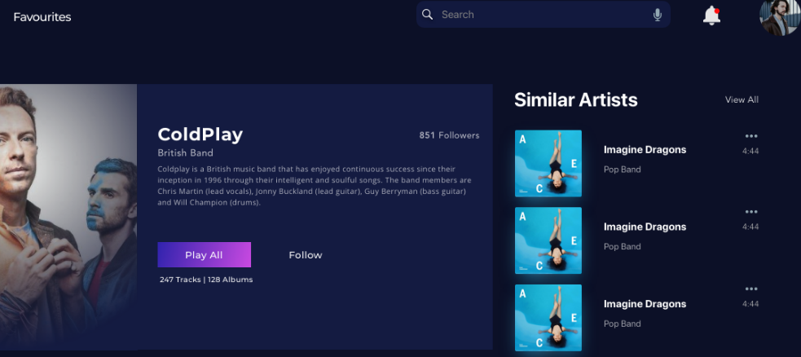Select the third similar artist album cover

548,317
